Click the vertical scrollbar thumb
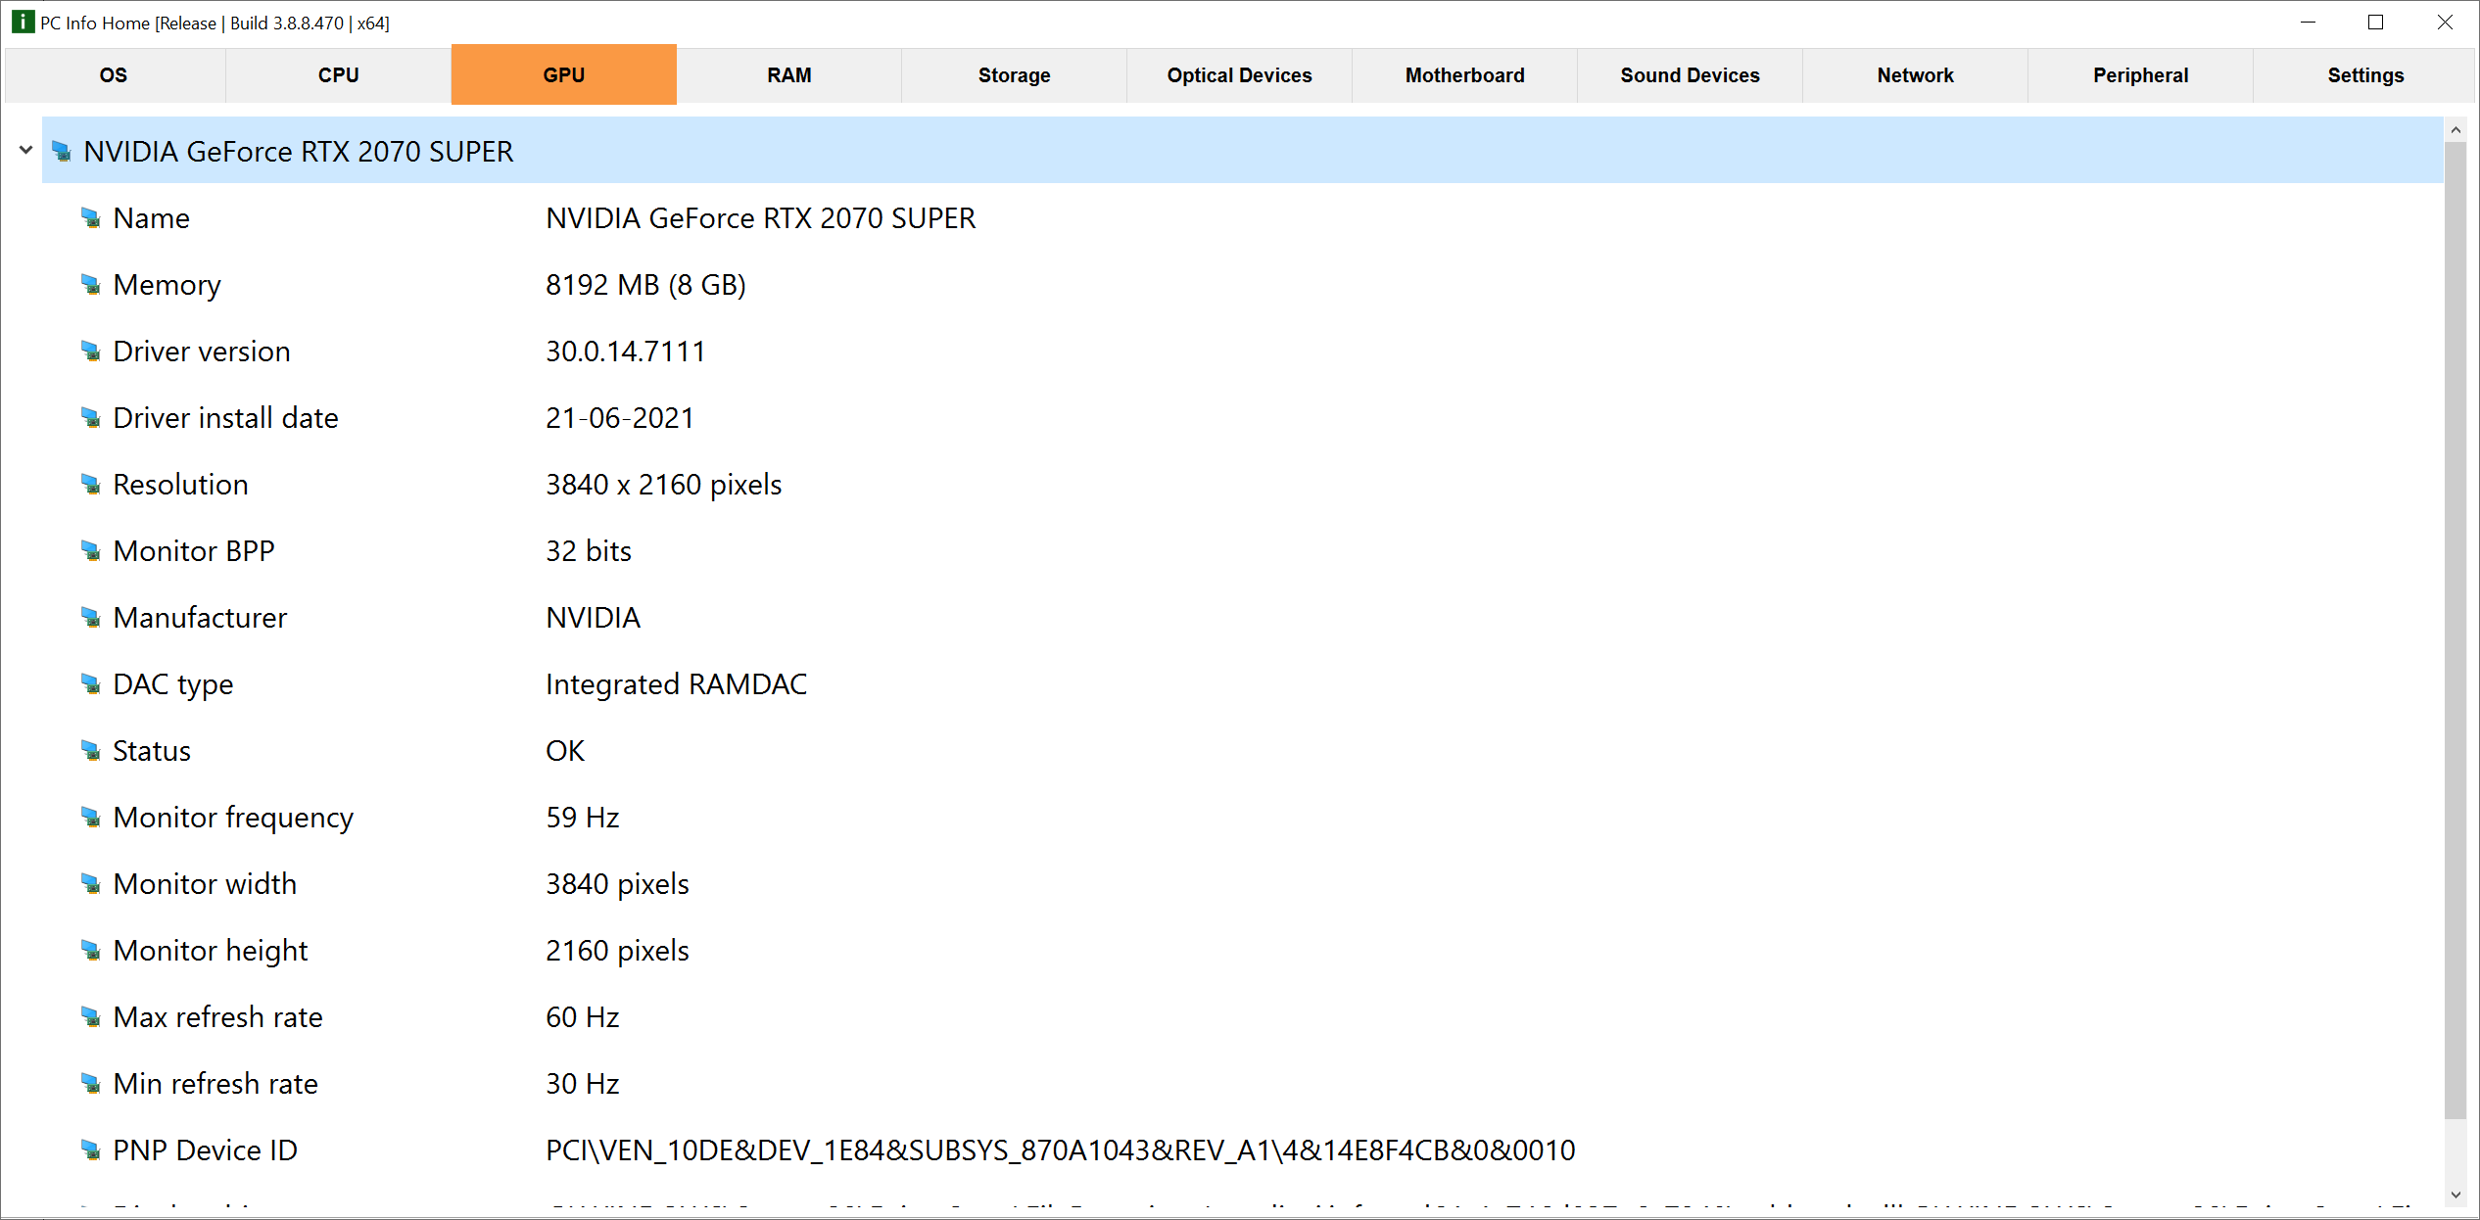Viewport: 2480px width, 1220px height. (2456, 630)
